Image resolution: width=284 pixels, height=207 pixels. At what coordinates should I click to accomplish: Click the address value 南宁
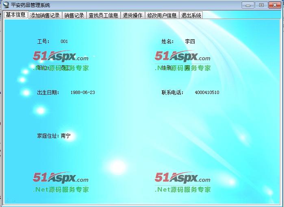pyautogui.click(x=65, y=136)
